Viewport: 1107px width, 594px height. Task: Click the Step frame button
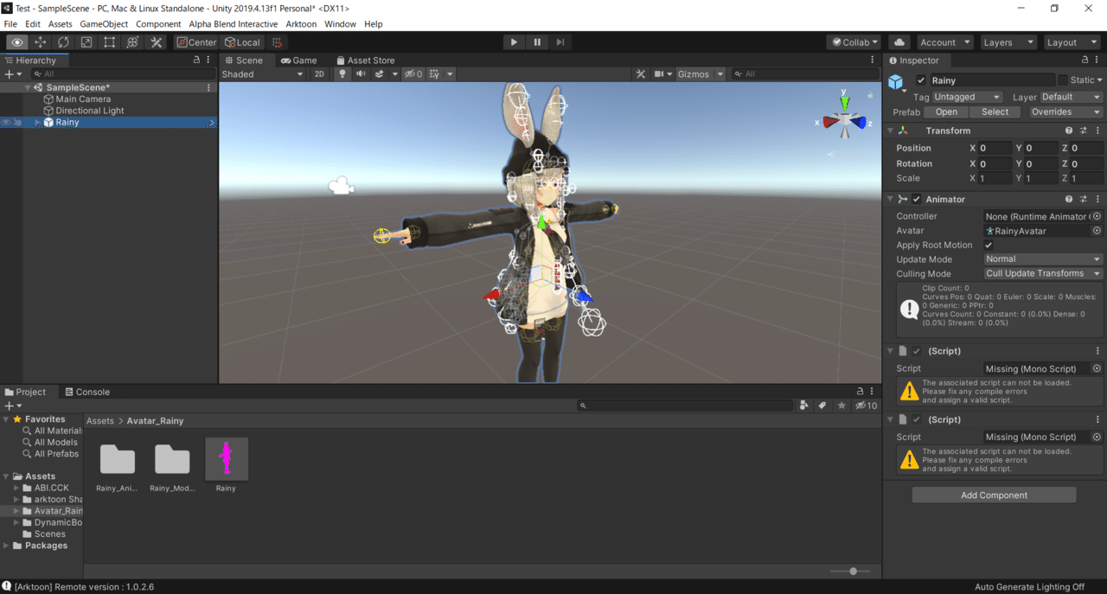tap(560, 42)
